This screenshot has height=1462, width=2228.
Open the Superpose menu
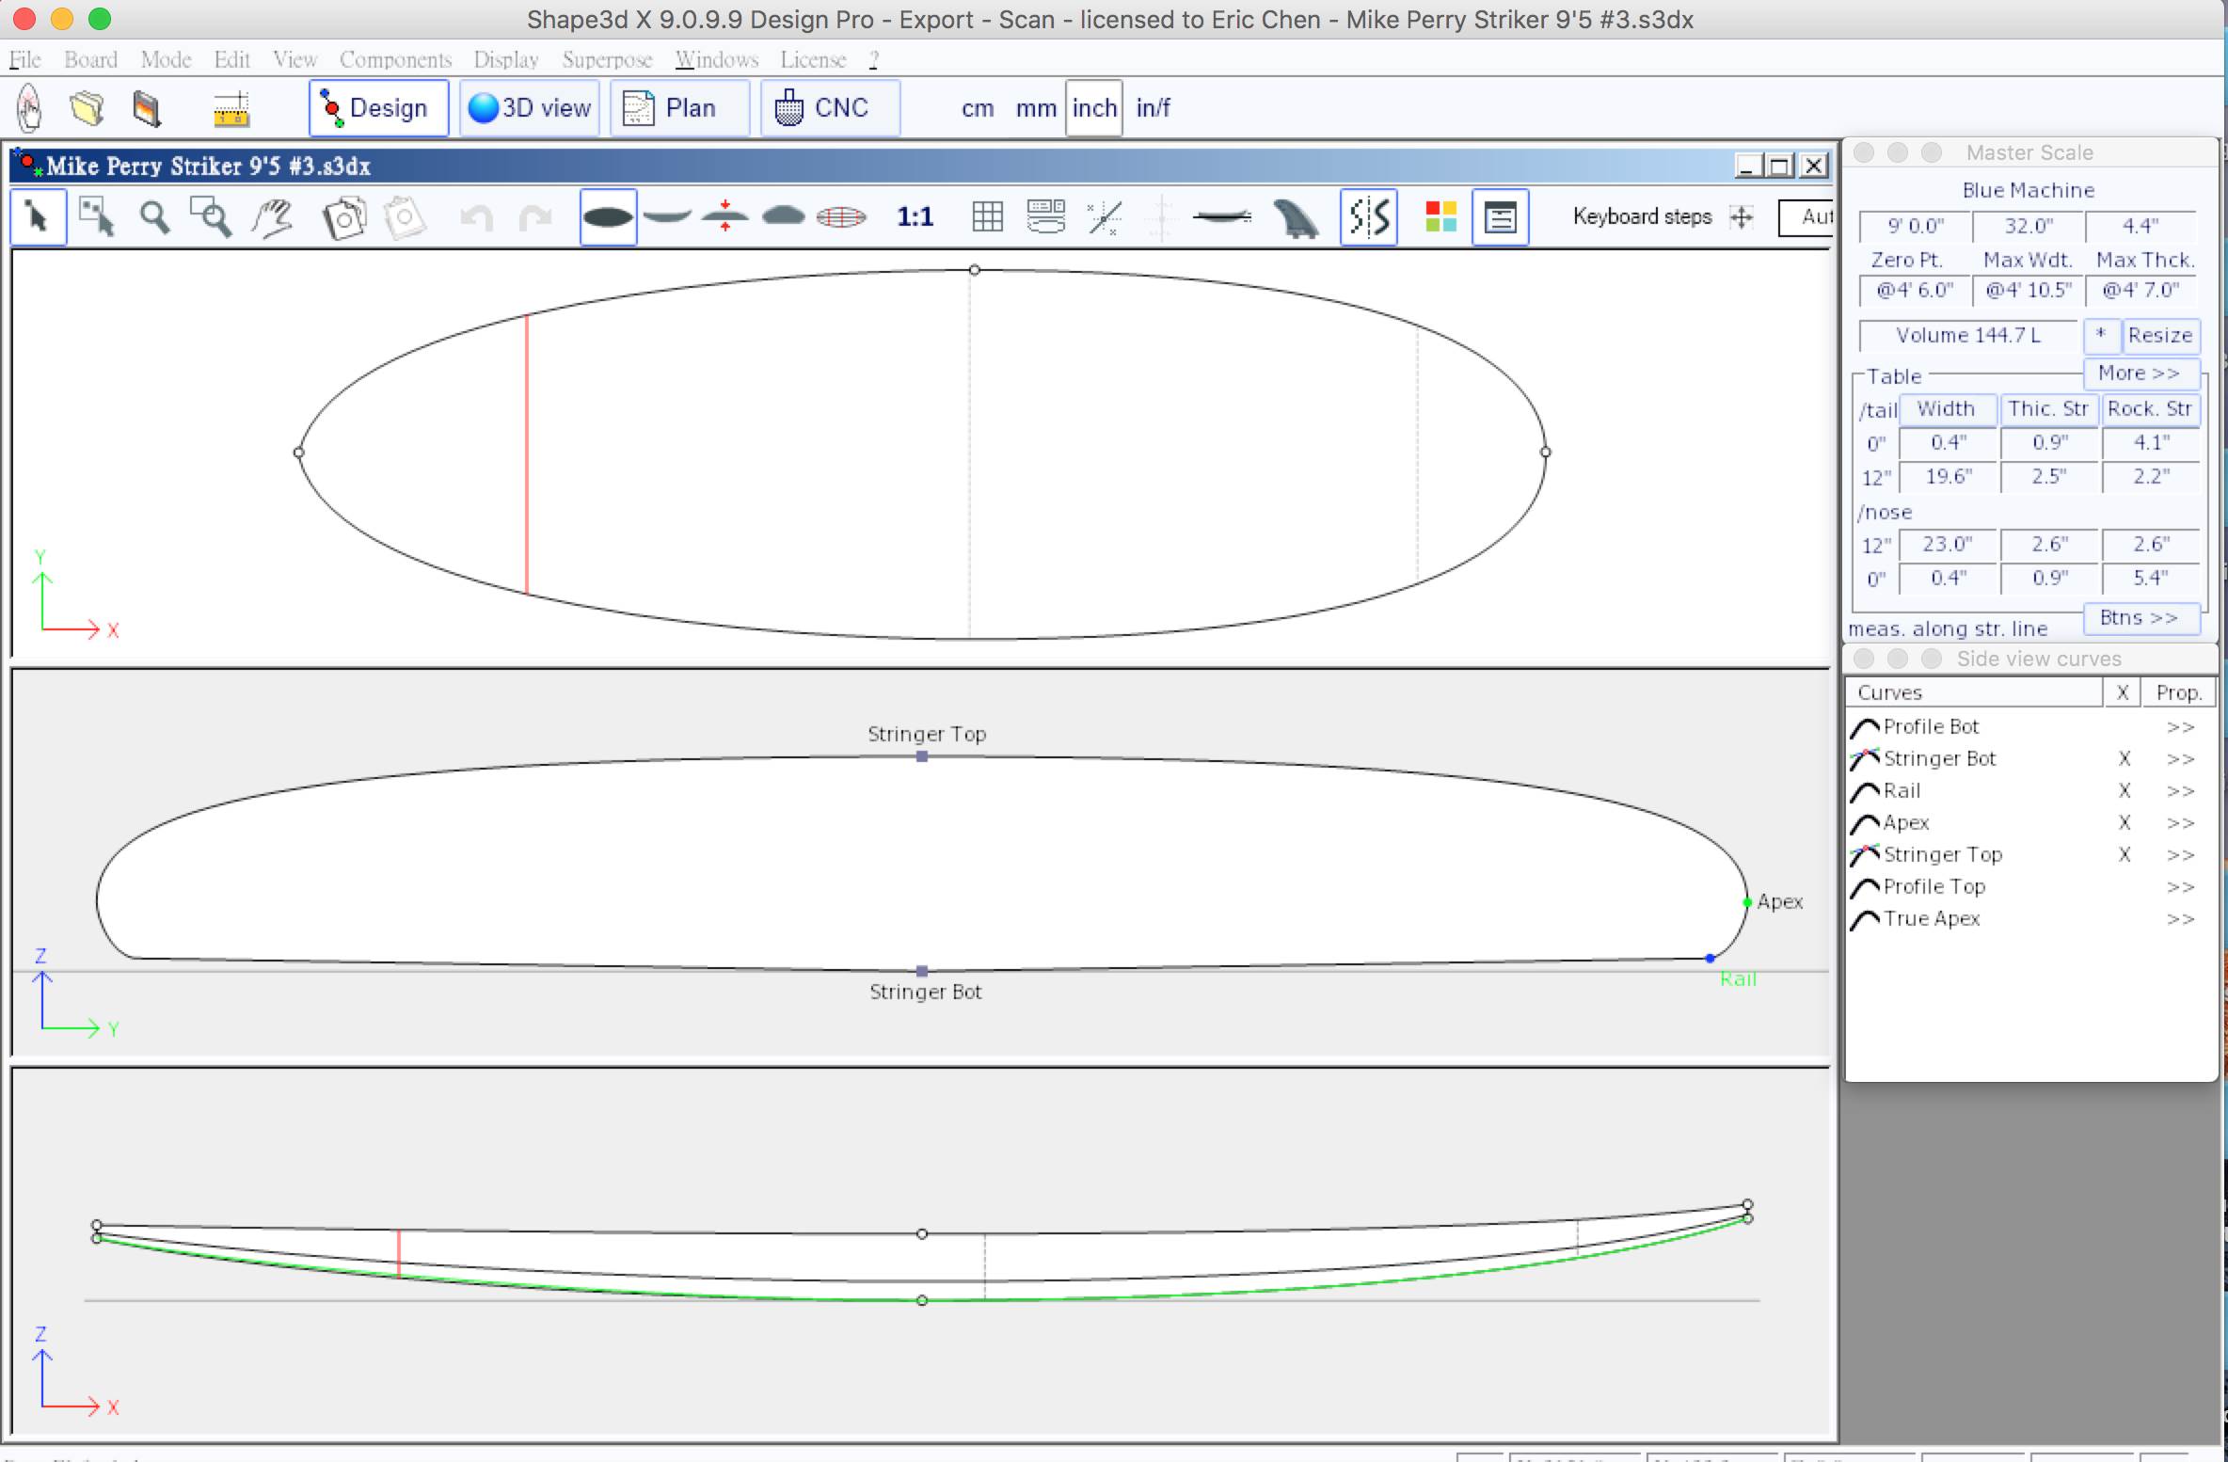(x=607, y=59)
